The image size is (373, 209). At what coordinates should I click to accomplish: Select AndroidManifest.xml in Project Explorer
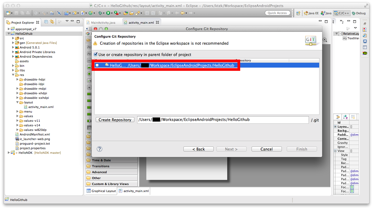point(32,134)
